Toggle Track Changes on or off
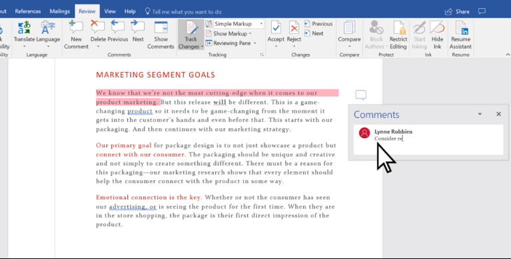This screenshot has height=259, width=511. pos(191,31)
